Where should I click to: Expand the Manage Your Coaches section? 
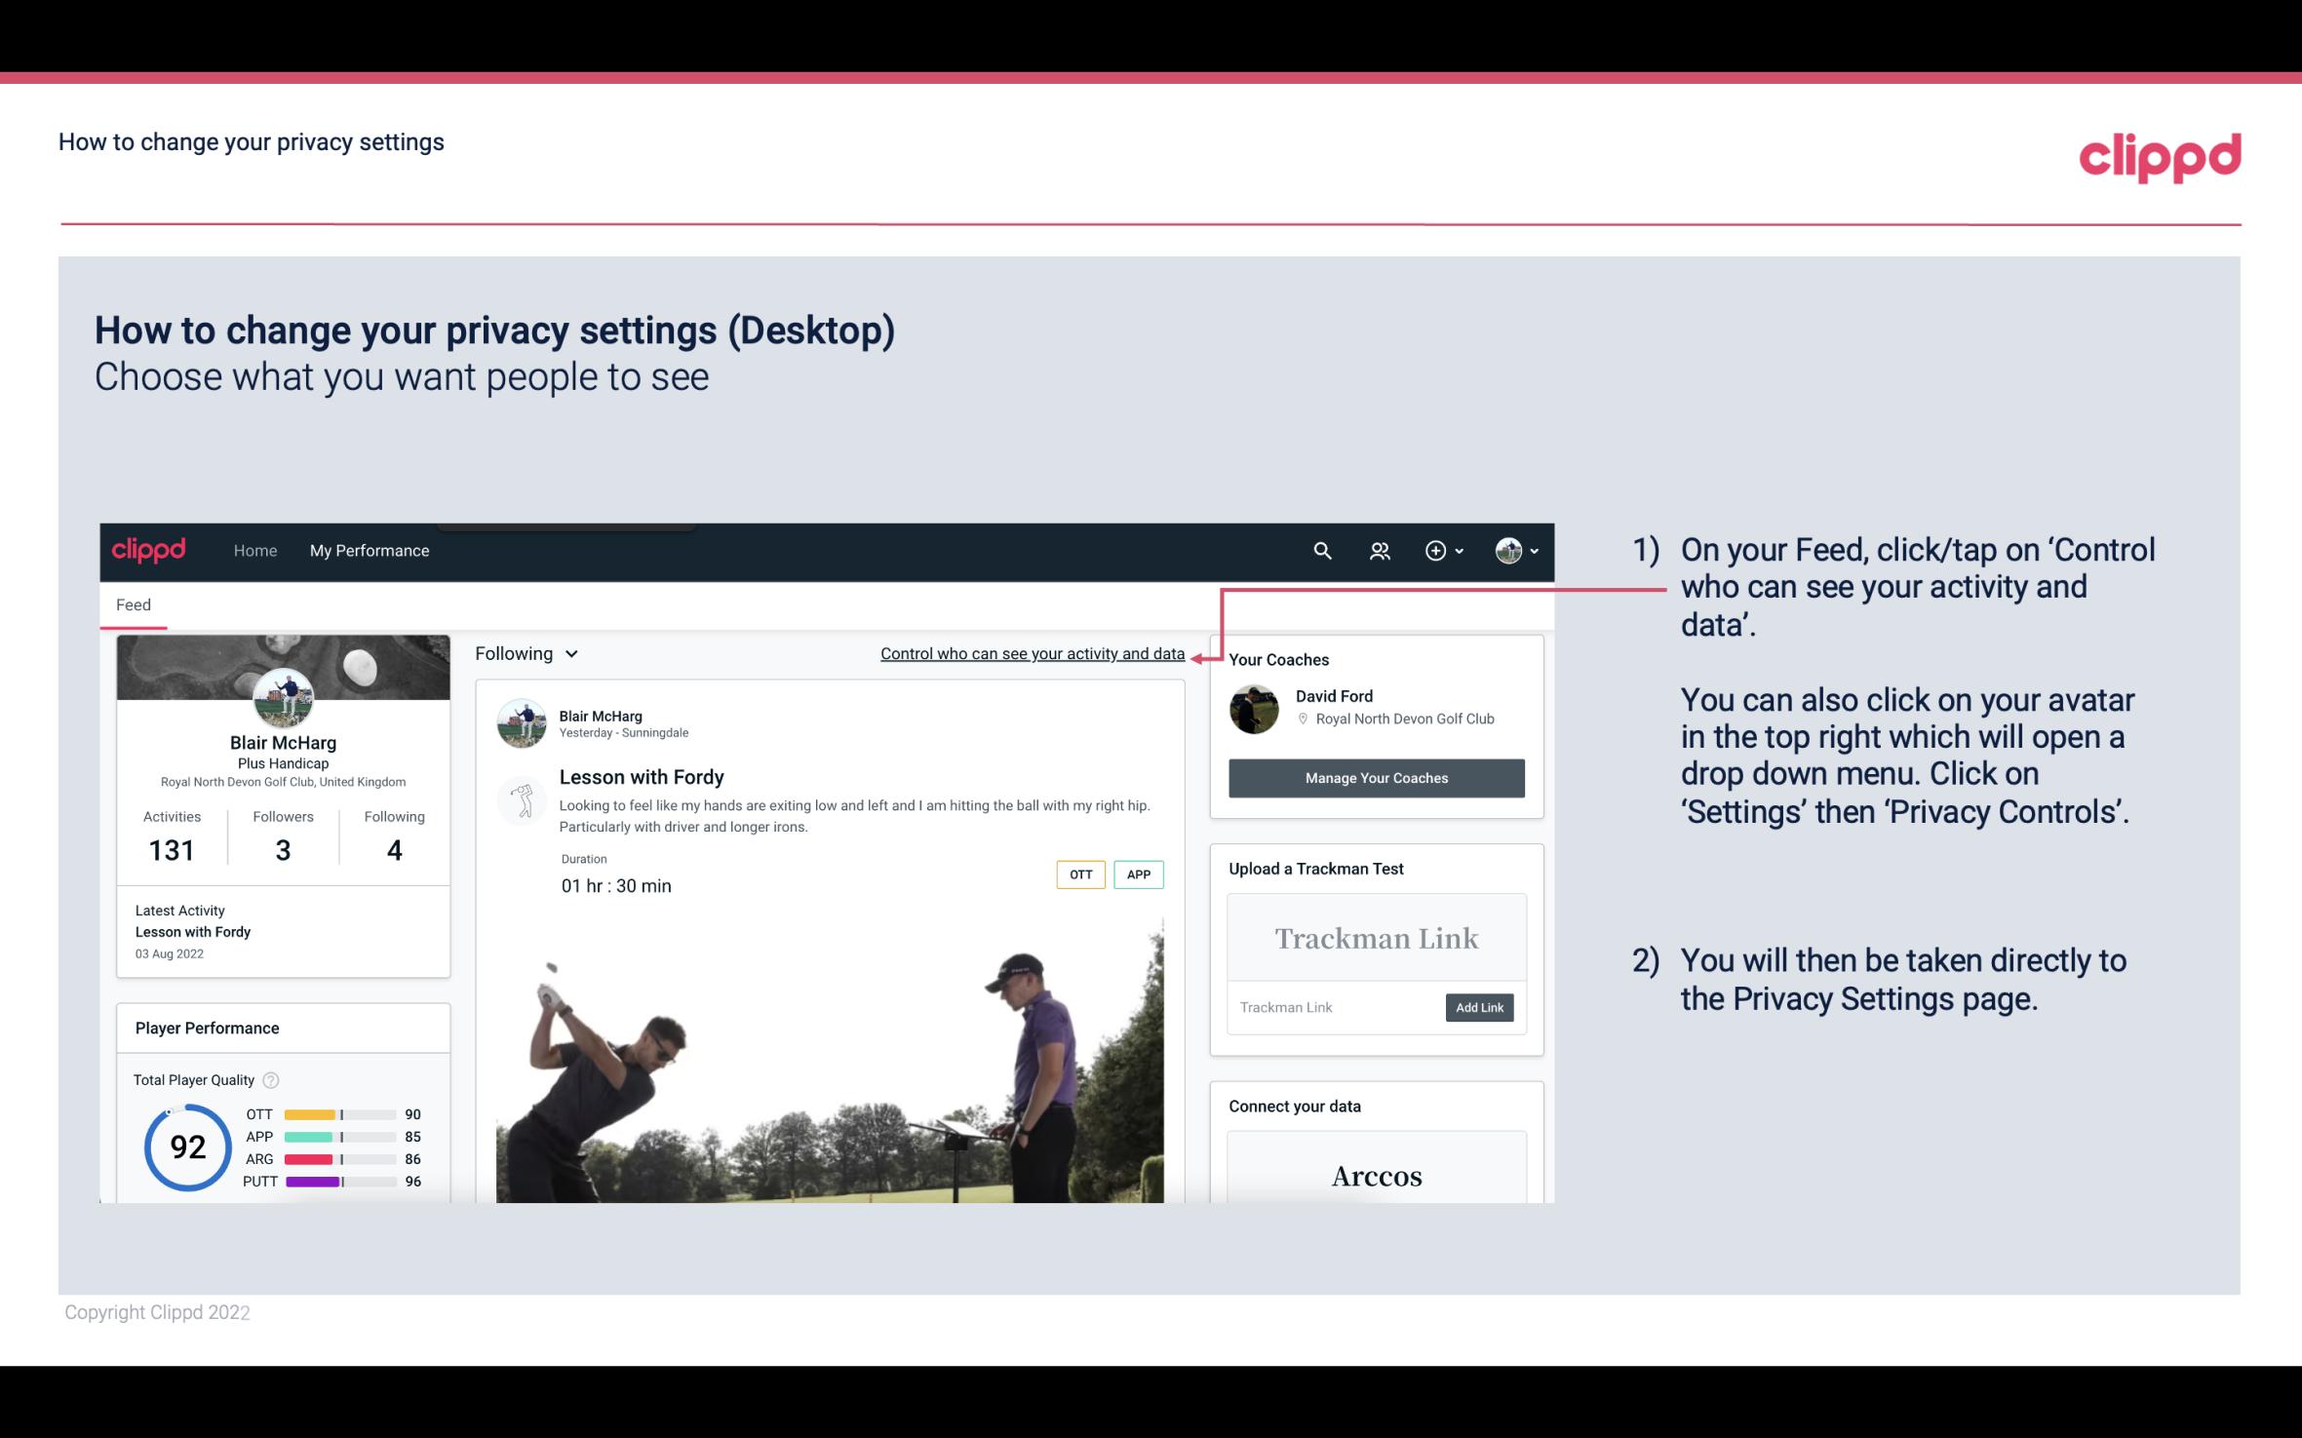point(1375,777)
